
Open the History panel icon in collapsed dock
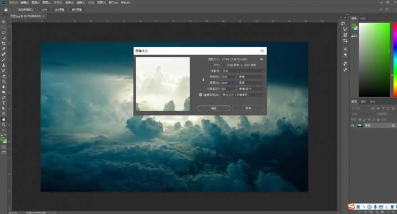pyautogui.click(x=343, y=24)
